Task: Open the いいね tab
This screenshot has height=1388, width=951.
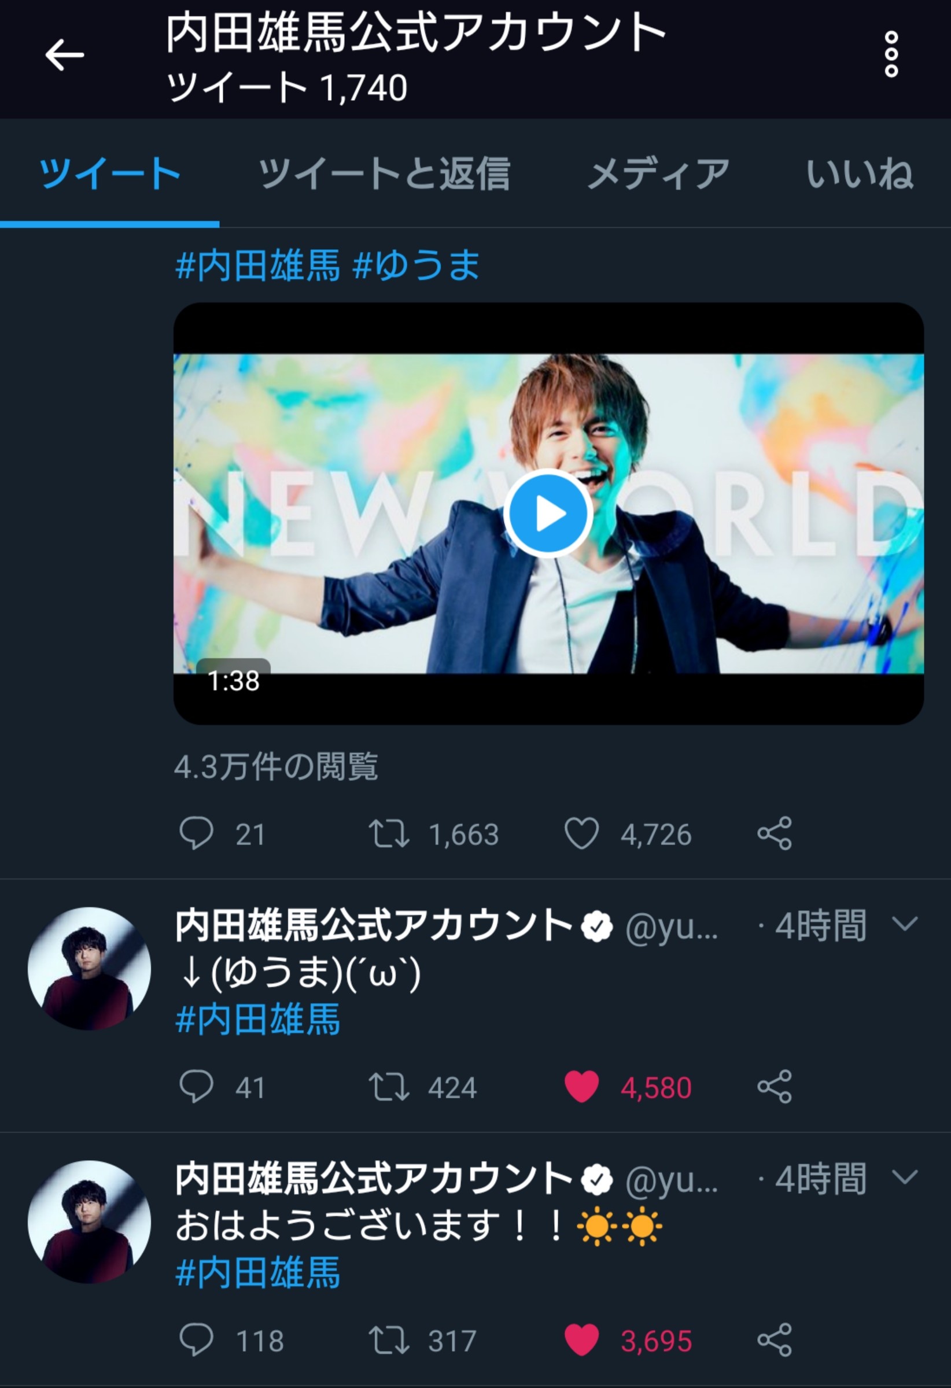Action: coord(859,173)
